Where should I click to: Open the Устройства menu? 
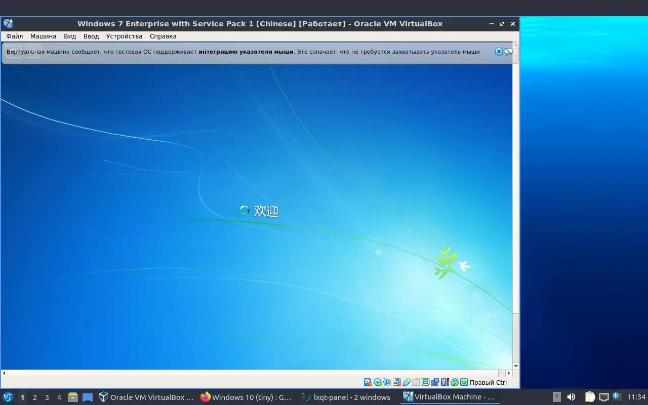(x=124, y=36)
